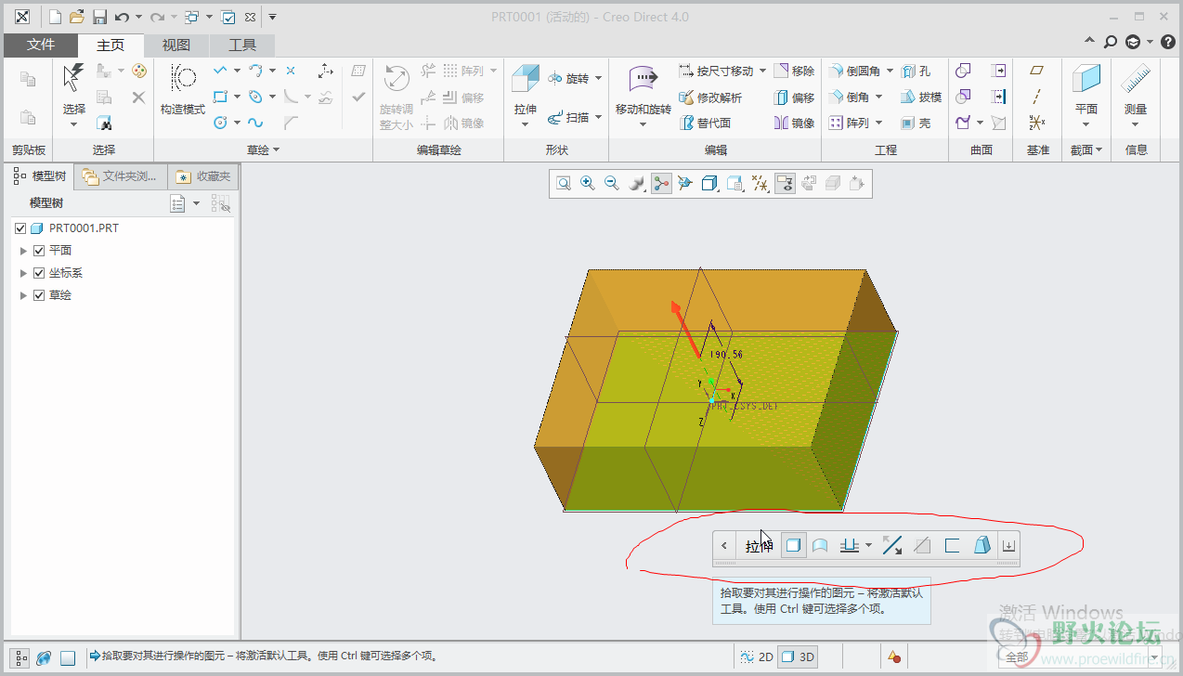
Task: Toggle the 平面 checkbox in the model tree
Action: point(39,251)
